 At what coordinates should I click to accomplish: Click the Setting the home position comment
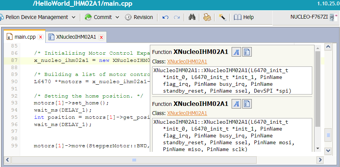[89, 96]
